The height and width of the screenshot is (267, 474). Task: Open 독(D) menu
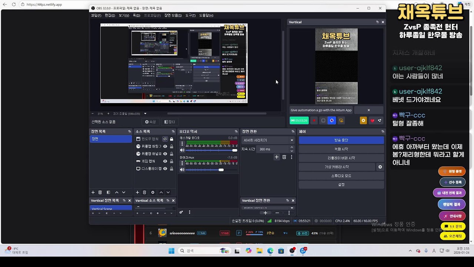coord(137,16)
